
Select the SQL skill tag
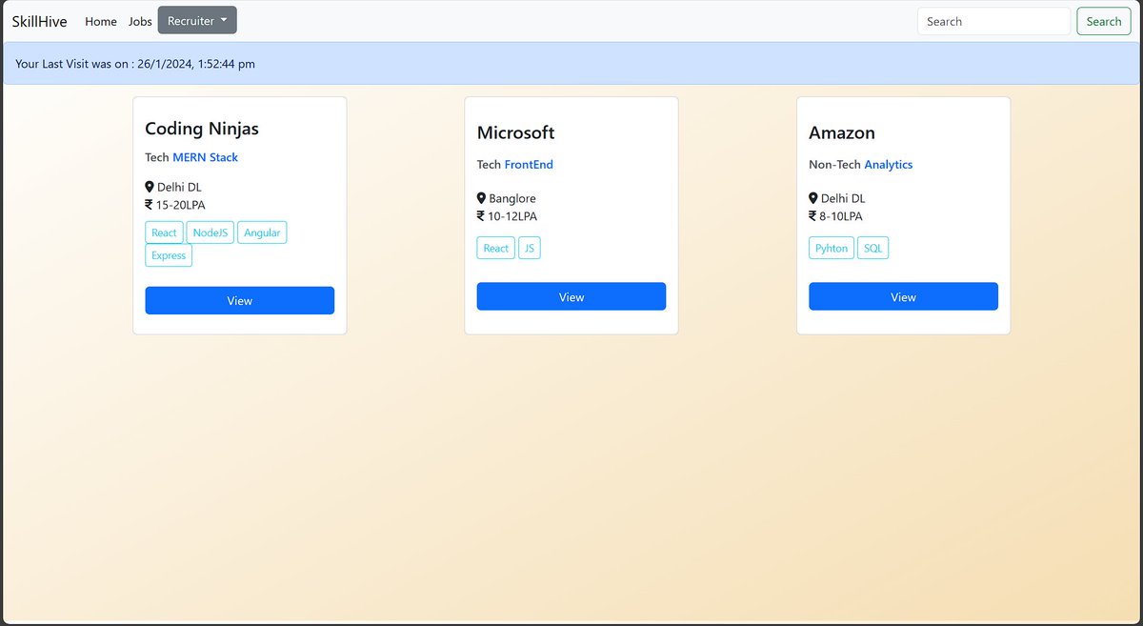click(873, 249)
